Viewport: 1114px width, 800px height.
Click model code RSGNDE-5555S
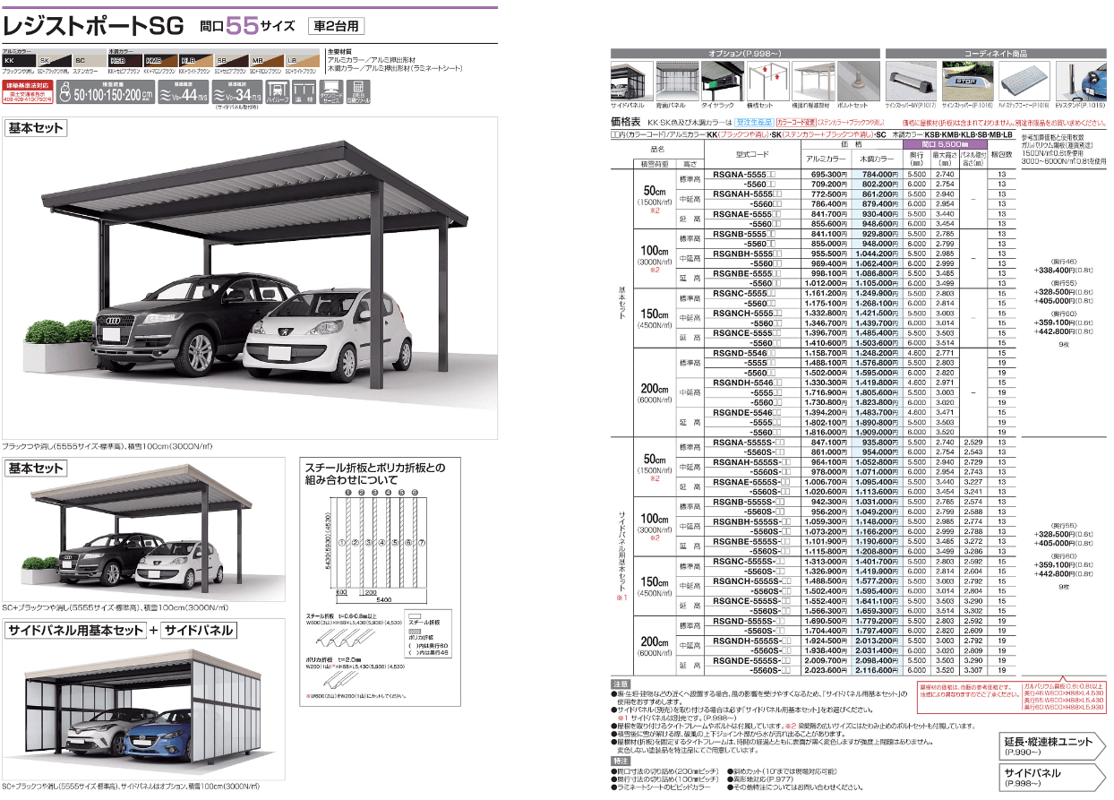753,660
